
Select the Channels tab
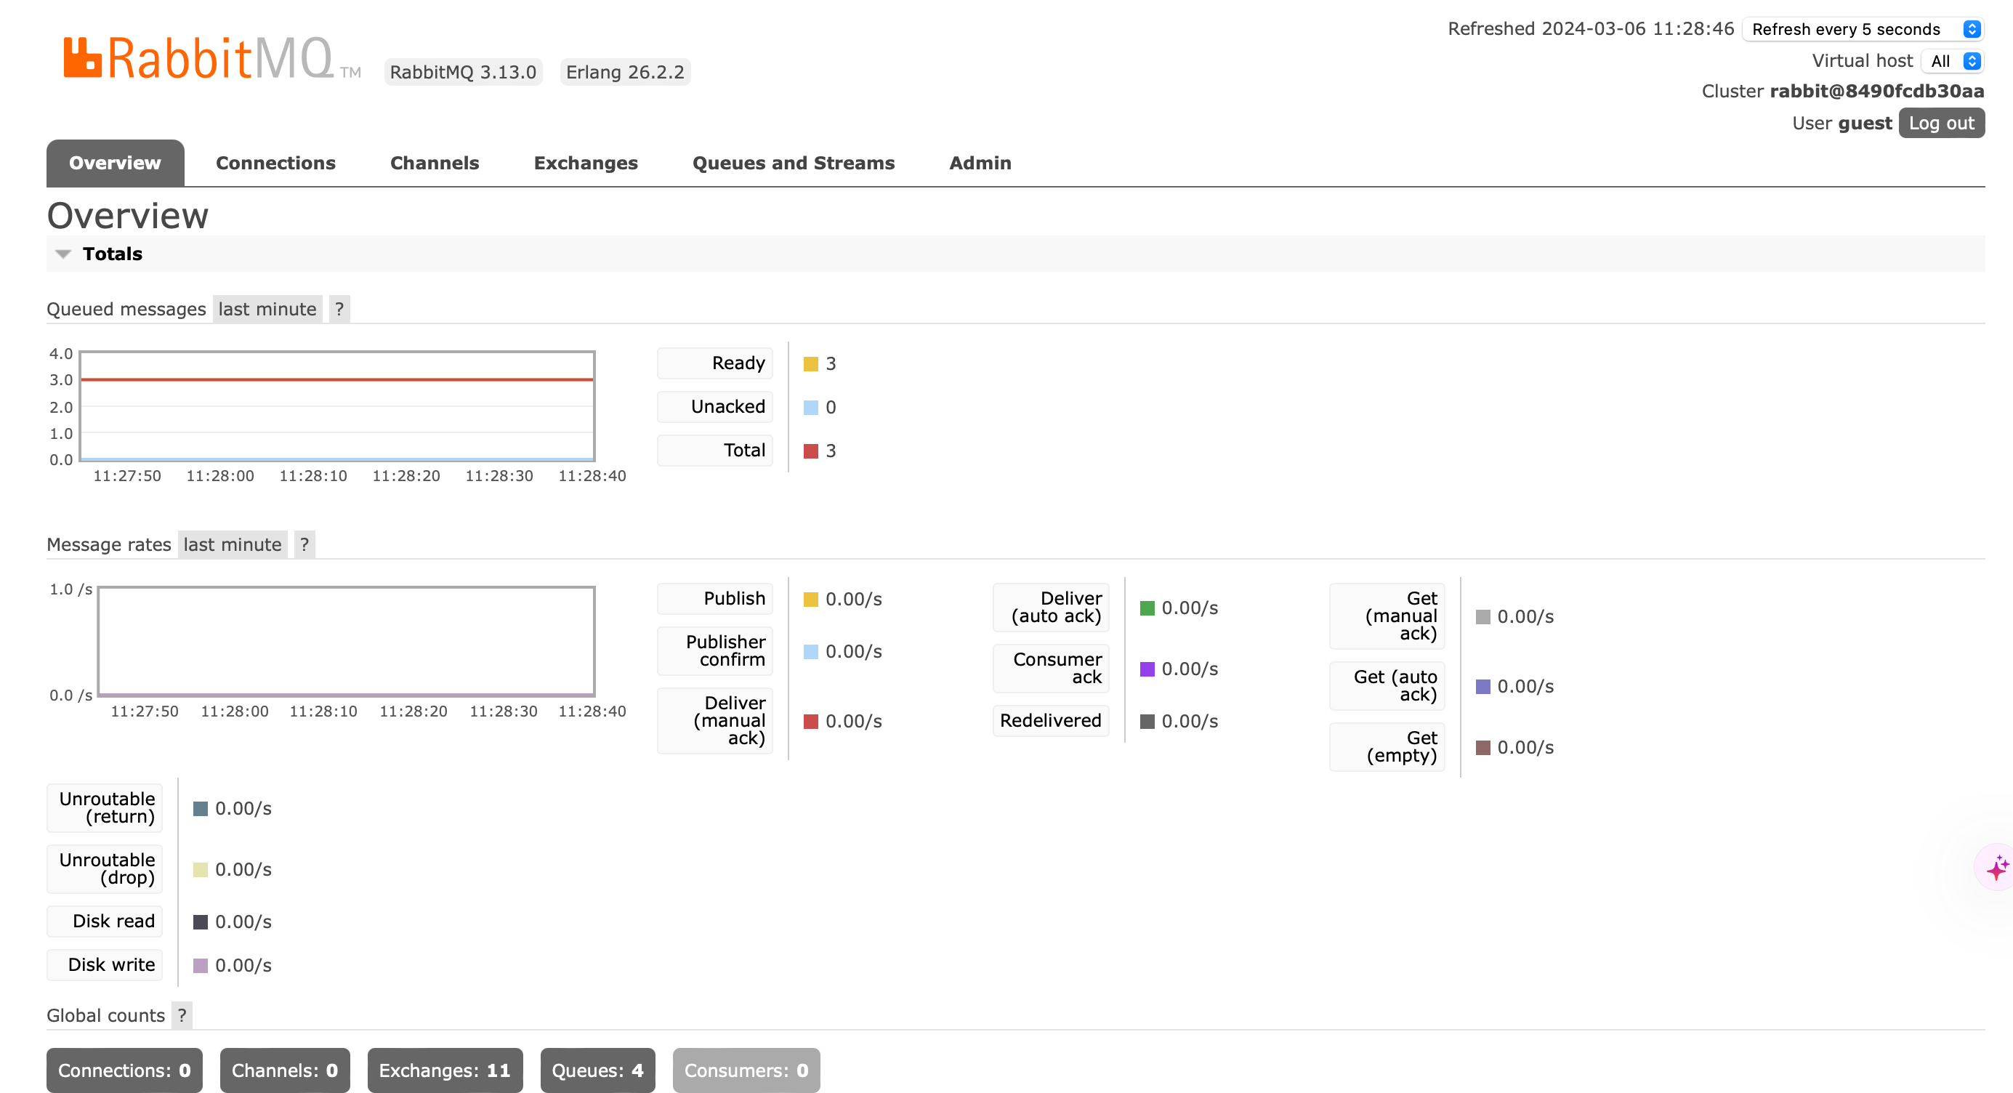[435, 163]
